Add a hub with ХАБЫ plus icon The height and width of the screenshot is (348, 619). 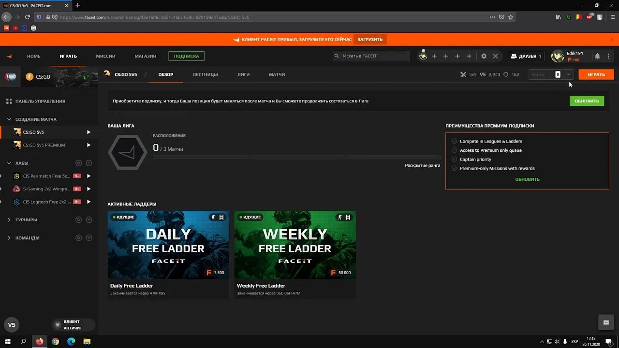(89, 163)
